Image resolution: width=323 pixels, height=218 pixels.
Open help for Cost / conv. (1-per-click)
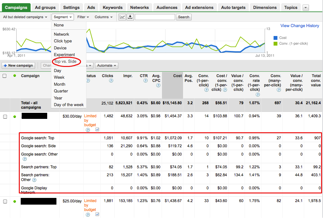pyautogui.click(x=225, y=90)
